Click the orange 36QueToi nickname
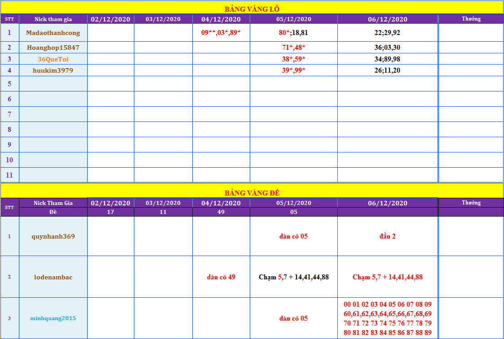The image size is (504, 339). [53, 59]
